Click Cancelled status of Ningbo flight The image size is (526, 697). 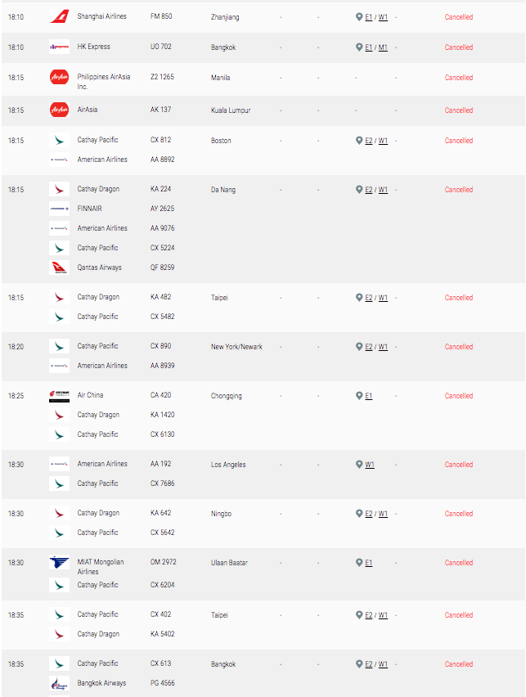coord(459,514)
